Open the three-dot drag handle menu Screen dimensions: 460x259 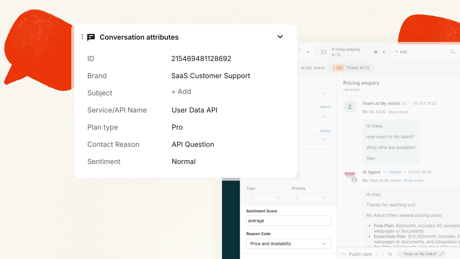(x=82, y=37)
